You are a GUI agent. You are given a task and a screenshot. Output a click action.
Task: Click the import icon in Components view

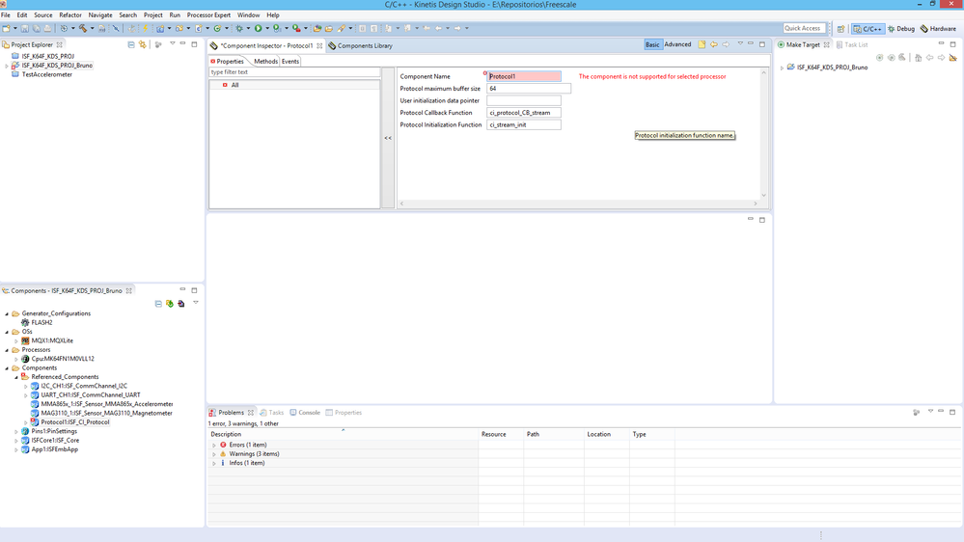(x=181, y=304)
